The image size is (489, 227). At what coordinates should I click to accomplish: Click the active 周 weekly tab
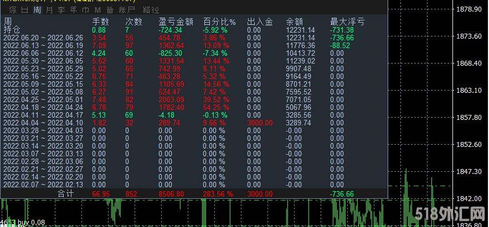coord(37,10)
